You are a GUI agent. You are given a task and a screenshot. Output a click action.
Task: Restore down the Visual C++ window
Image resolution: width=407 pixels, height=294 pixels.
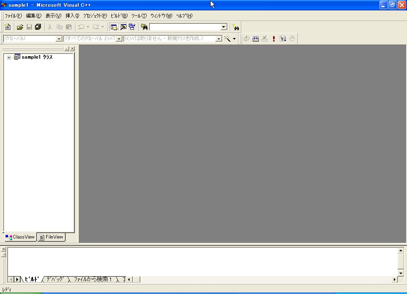pos(393,5)
